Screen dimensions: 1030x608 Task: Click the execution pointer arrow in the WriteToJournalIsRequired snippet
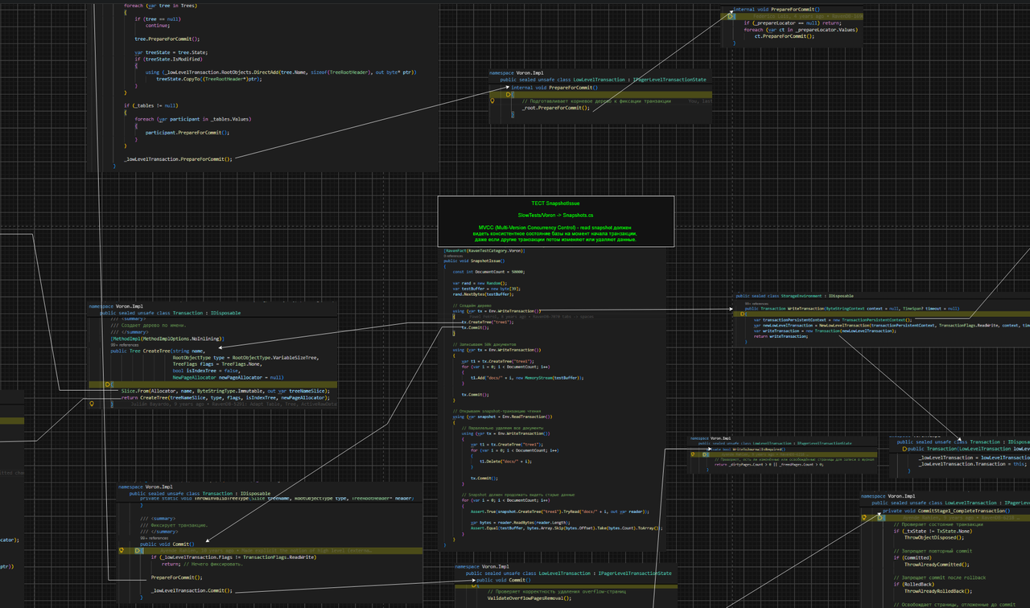point(706,456)
